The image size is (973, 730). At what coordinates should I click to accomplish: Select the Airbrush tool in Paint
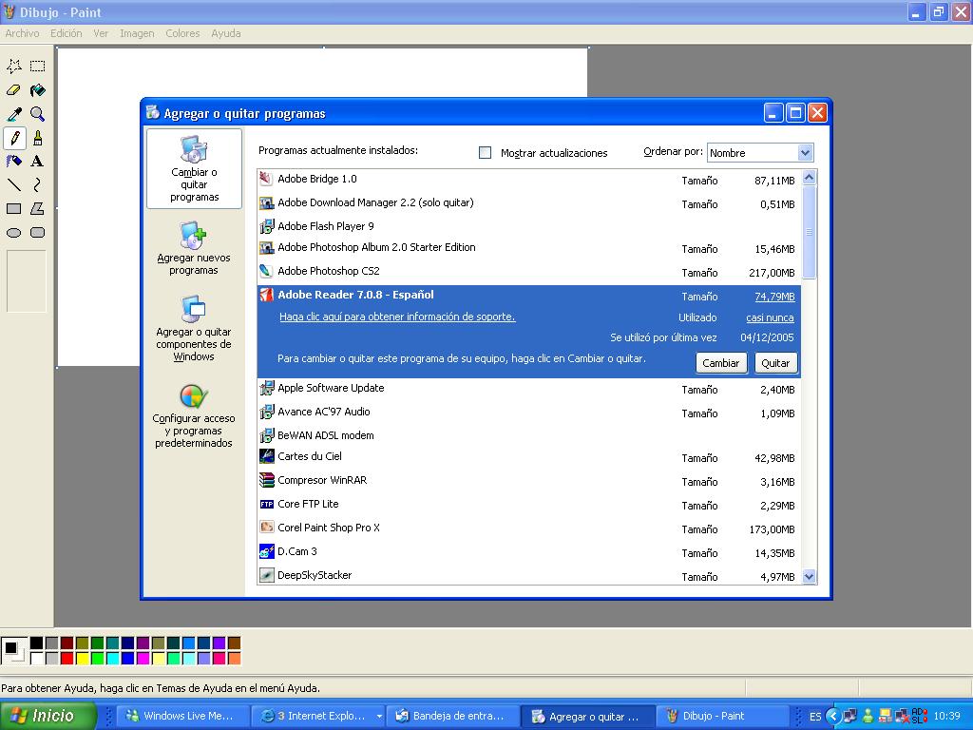(14, 162)
